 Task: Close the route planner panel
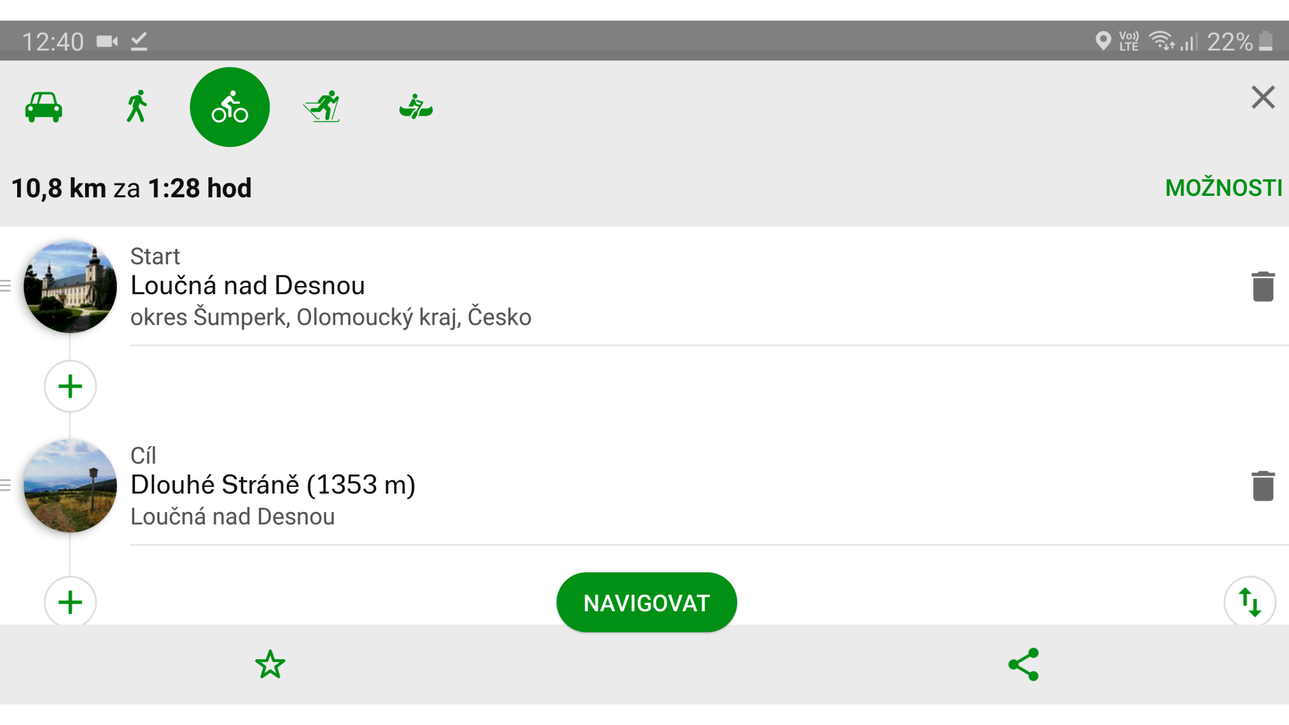coord(1263,98)
